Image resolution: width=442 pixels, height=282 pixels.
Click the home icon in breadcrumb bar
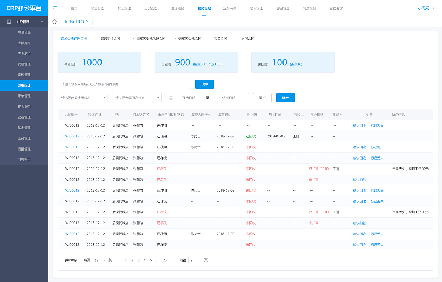pos(55,21)
